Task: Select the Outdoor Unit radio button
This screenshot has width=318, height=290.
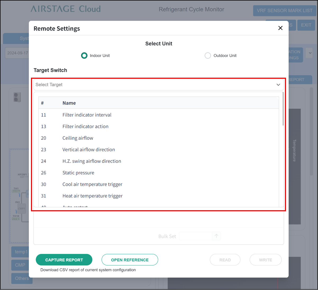Action: pyautogui.click(x=208, y=56)
